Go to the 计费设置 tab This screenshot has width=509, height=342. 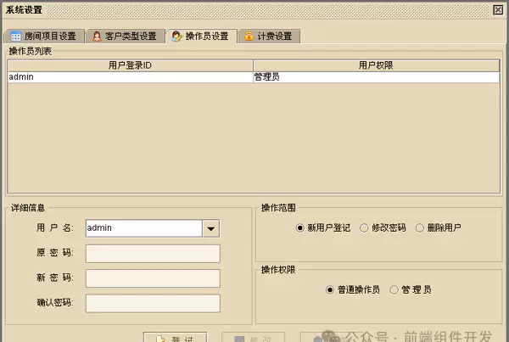click(x=268, y=36)
